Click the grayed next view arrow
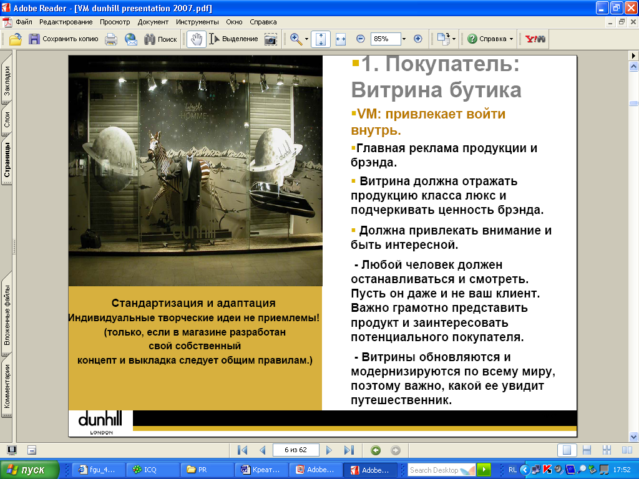The image size is (639, 479). click(395, 450)
